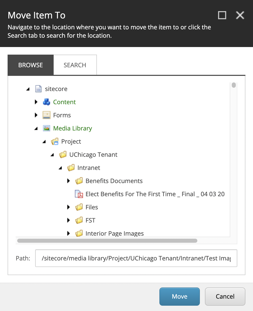Click the sitecore root document icon
Image resolution: width=253 pixels, height=311 pixels.
click(38, 89)
